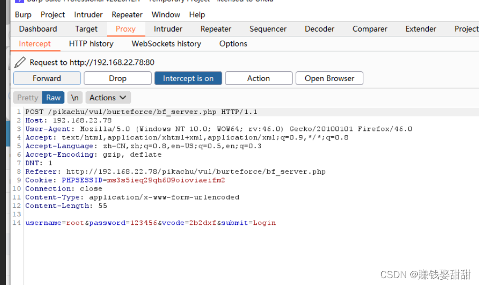The width and height of the screenshot is (479, 285).
Task: Switch to the Repeater tool tab
Action: point(216,29)
